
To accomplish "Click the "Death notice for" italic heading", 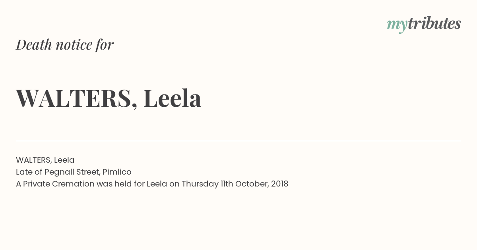I will [x=65, y=44].
